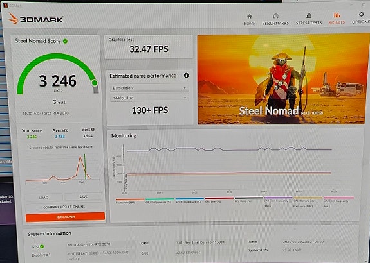
Task: Click the 'Great' rating label
Action: click(59, 102)
